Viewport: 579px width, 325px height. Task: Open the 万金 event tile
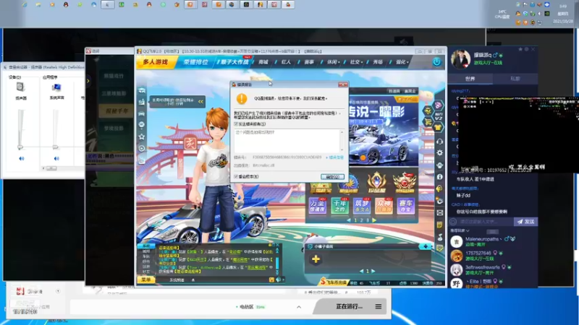[318, 206]
